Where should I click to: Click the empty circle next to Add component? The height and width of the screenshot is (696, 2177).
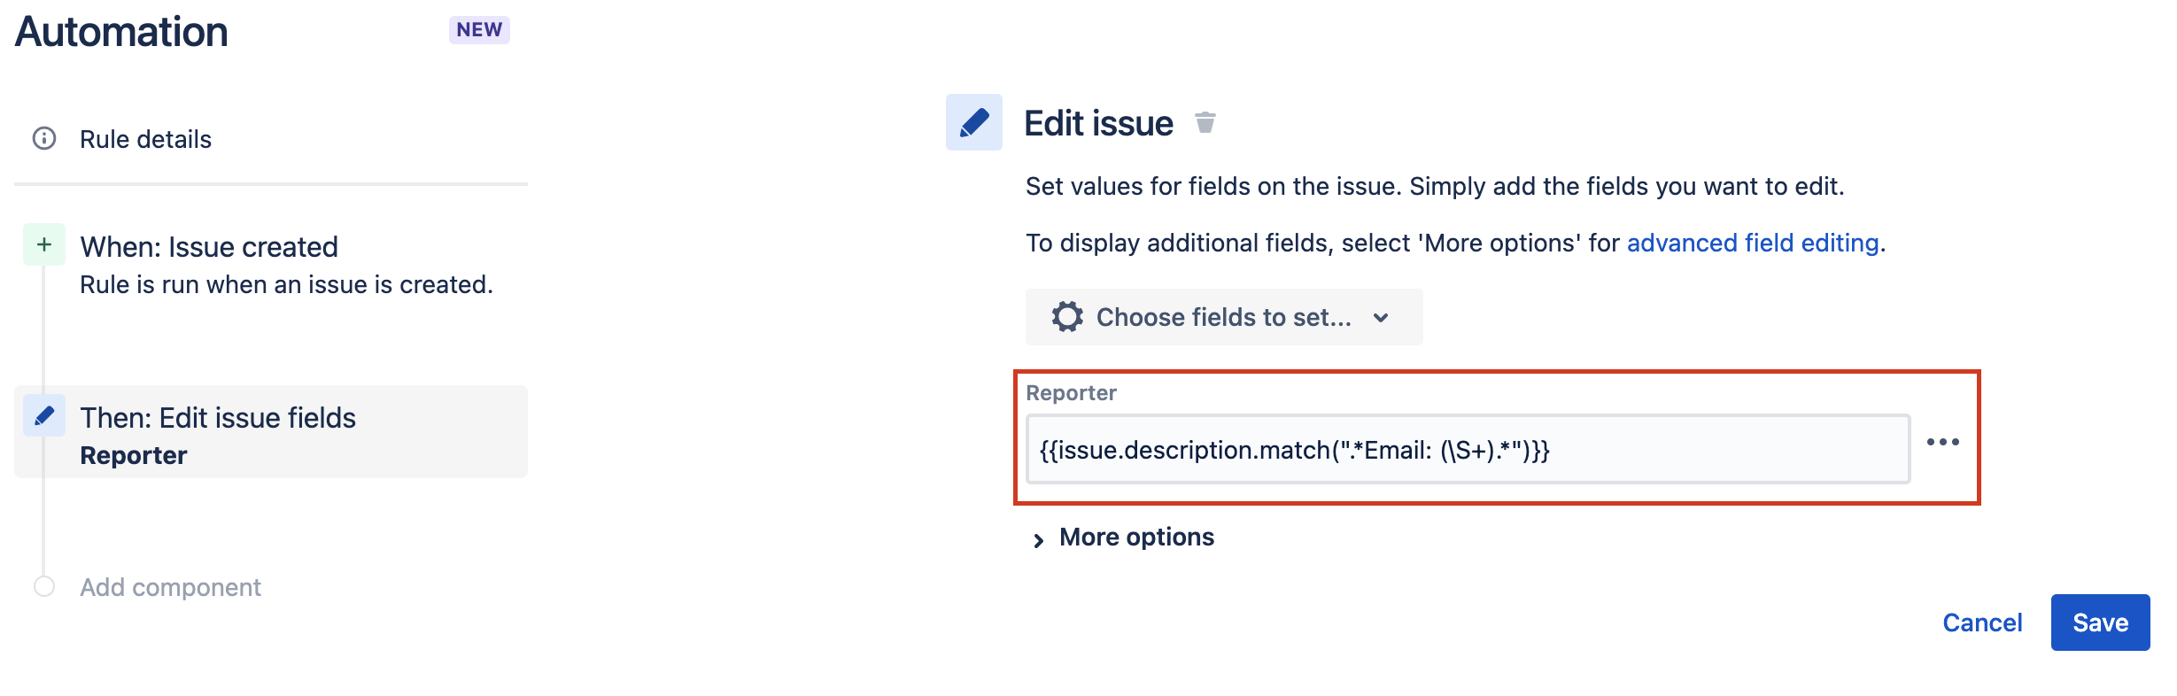44,586
